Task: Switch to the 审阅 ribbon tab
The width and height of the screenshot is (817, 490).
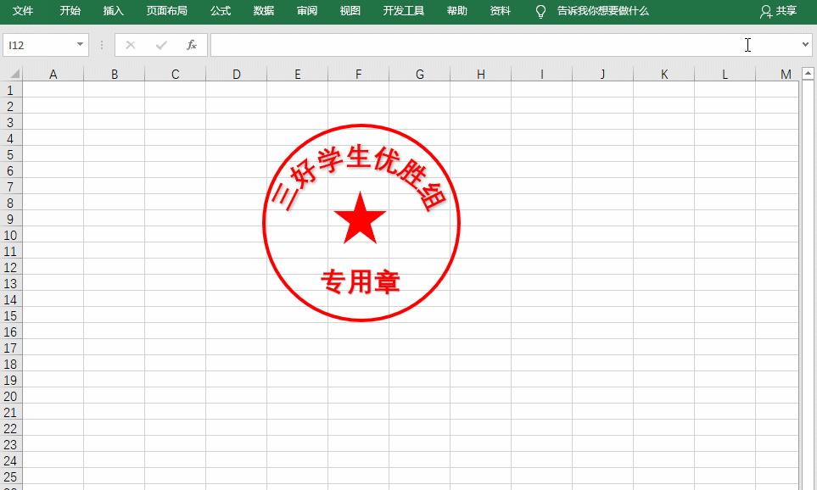Action: (306, 11)
